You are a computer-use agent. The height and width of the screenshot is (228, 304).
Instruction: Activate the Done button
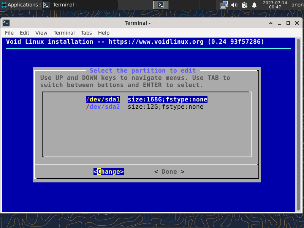(x=169, y=172)
